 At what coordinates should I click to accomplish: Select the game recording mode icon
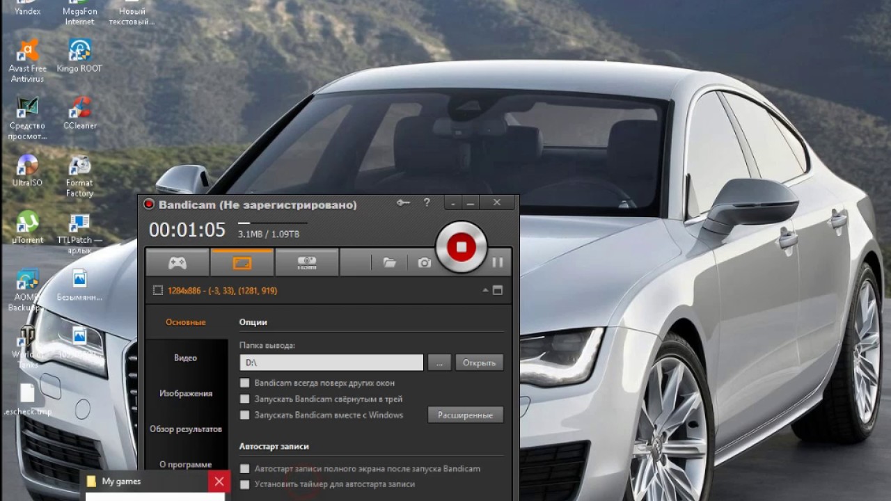click(178, 263)
